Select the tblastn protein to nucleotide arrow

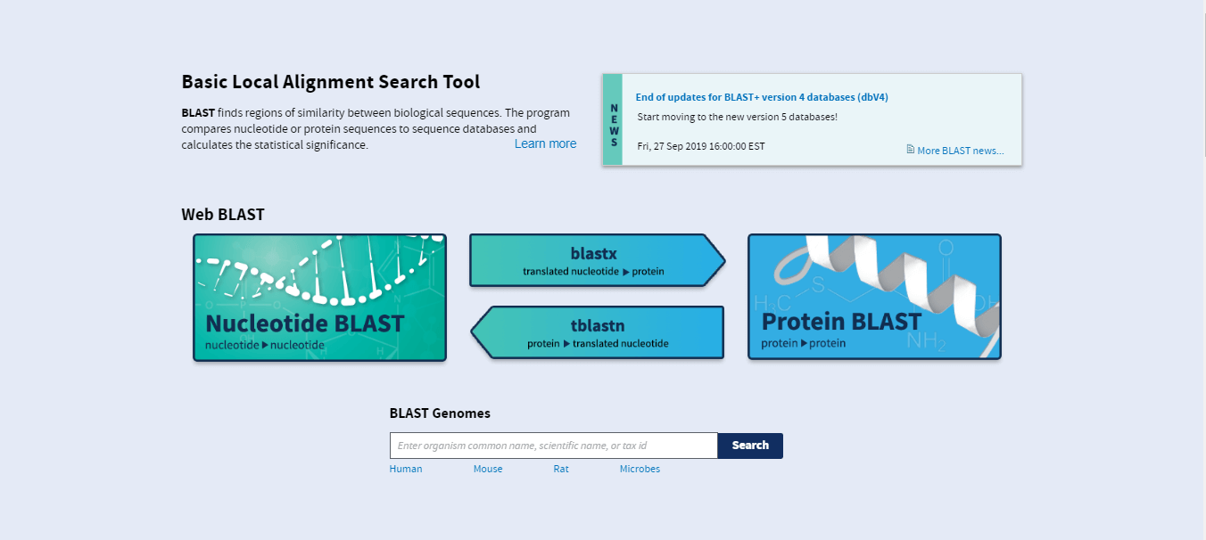click(x=598, y=333)
